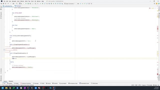The width and height of the screenshot is (160, 90).
Task: Open the Services tool window
Action: pyautogui.click(x=48, y=83)
